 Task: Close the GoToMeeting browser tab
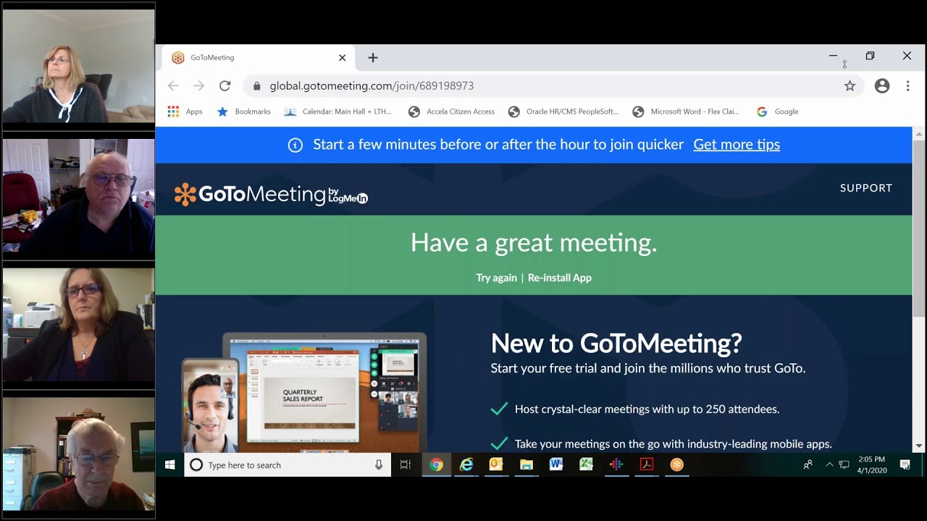coord(342,58)
